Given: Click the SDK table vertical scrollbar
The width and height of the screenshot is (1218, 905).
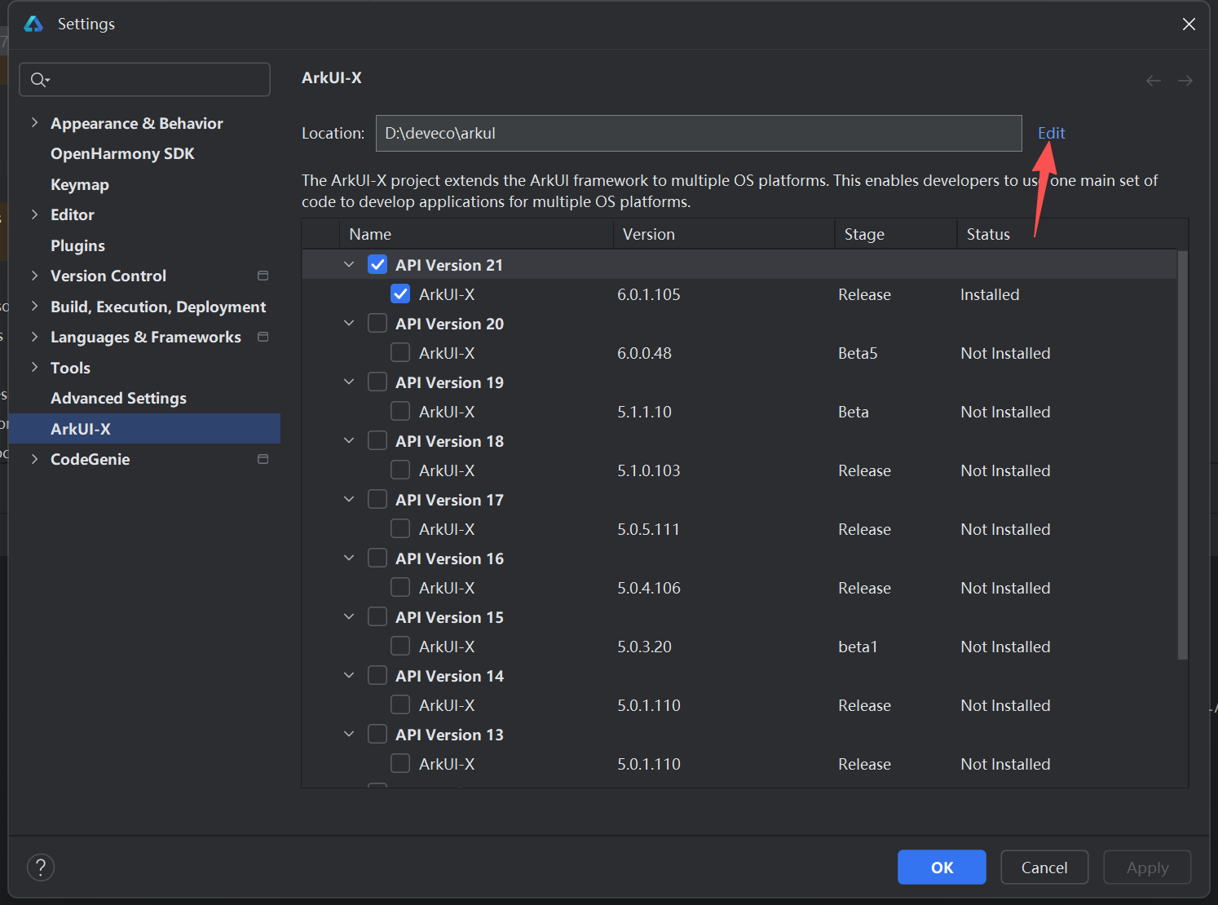Looking at the screenshot, I should (1182, 455).
